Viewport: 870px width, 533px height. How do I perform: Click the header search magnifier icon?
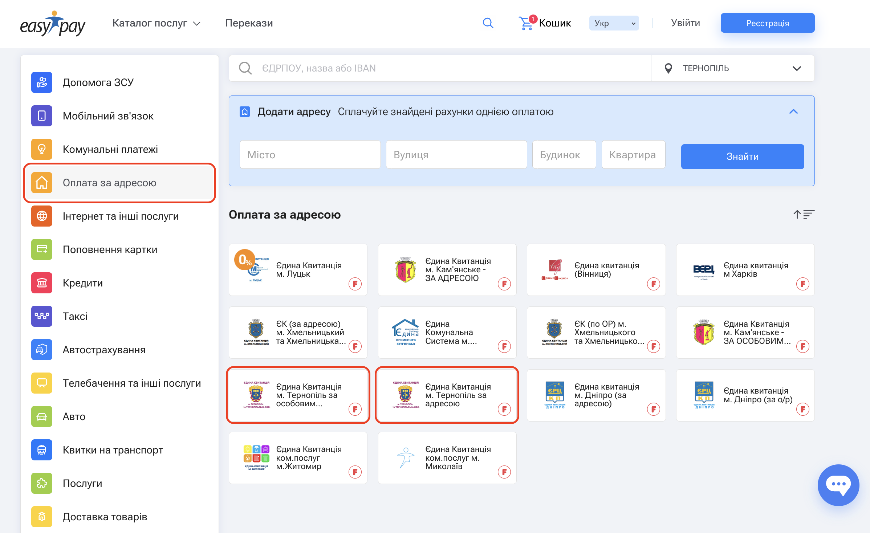coord(488,23)
